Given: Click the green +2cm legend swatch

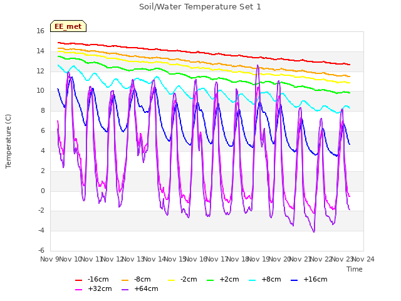Looking at the screenshot, I should point(210,280).
